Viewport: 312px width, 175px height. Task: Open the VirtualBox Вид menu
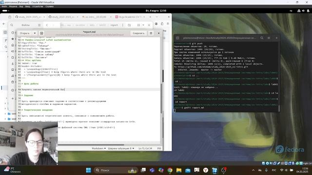click(x=21, y=6)
